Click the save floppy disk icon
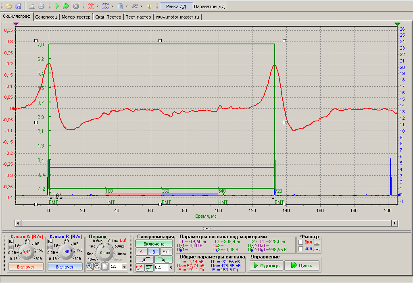 coord(18,6)
